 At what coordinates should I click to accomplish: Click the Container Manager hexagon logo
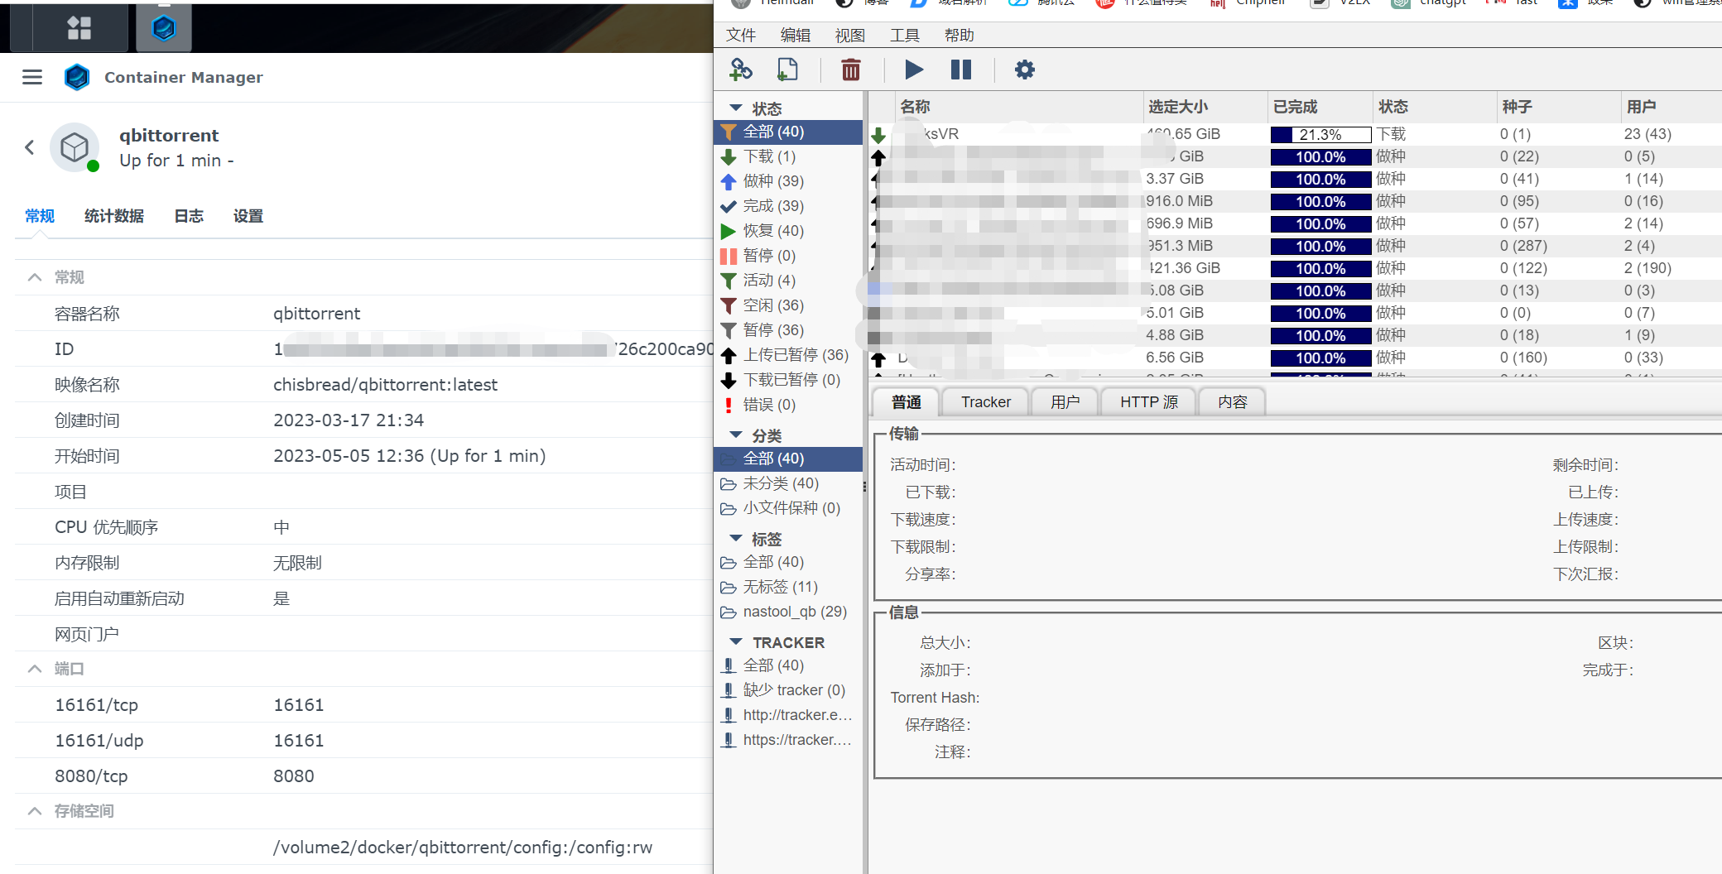click(x=77, y=77)
